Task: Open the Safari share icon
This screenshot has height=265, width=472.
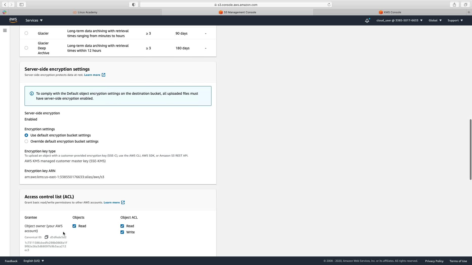Action: point(454,5)
